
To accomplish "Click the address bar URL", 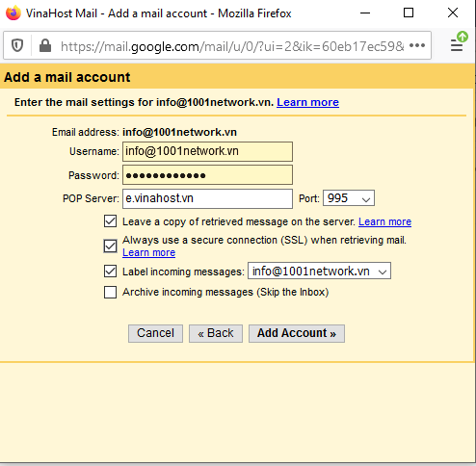I will pos(232,46).
